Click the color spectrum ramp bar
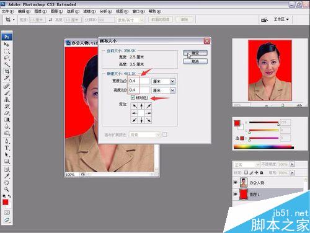310x233 pixels. (263, 147)
